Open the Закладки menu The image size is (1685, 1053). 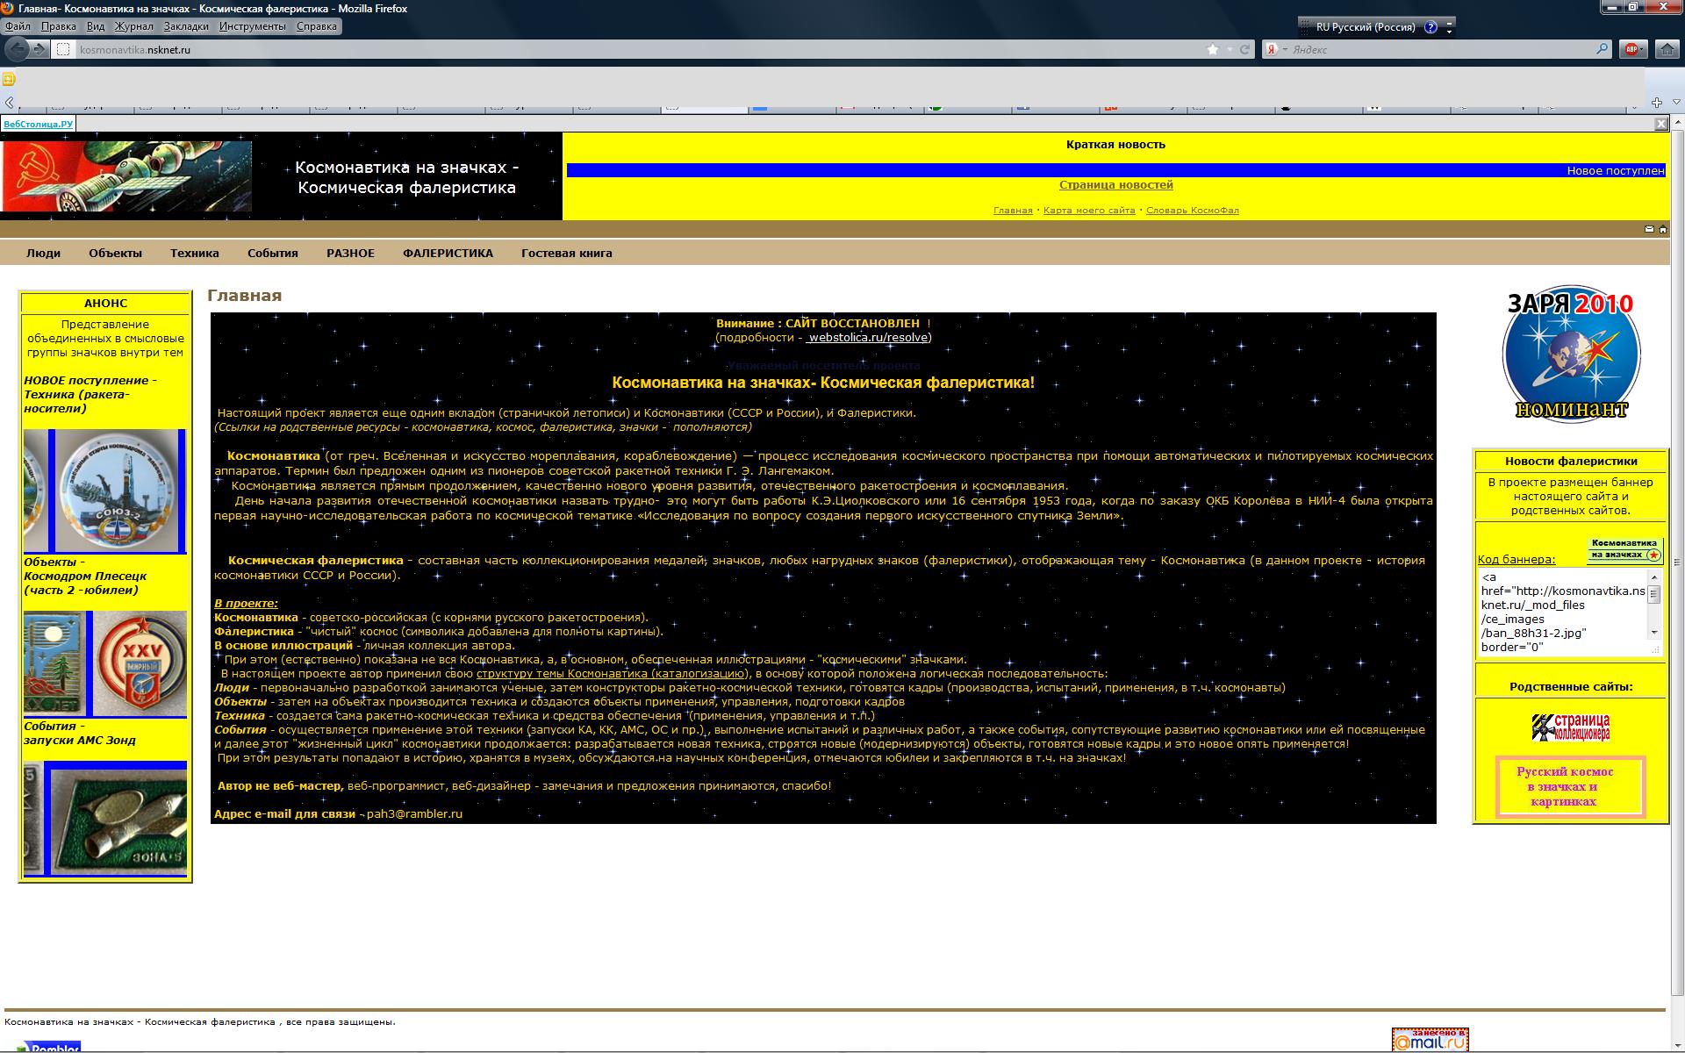point(186,26)
